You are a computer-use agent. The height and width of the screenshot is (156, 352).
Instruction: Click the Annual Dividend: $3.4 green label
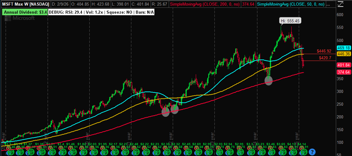tap(25, 12)
